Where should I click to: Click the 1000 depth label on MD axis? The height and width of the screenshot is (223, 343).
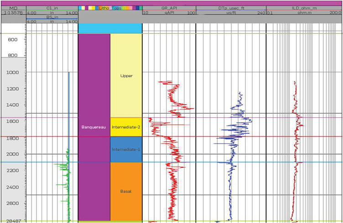coord(13,73)
